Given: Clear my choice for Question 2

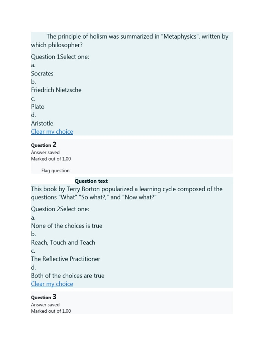Looking at the screenshot, I should tap(52, 284).
